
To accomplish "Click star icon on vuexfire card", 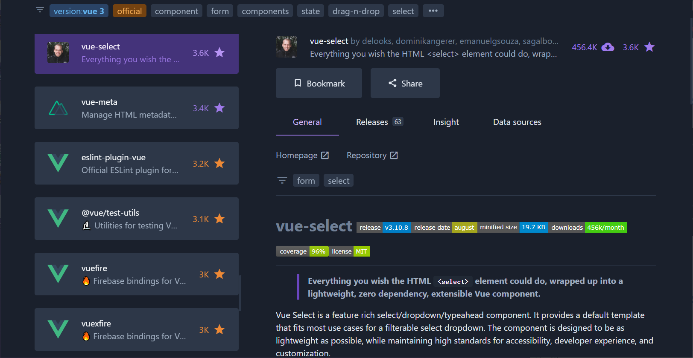I will 219,329.
